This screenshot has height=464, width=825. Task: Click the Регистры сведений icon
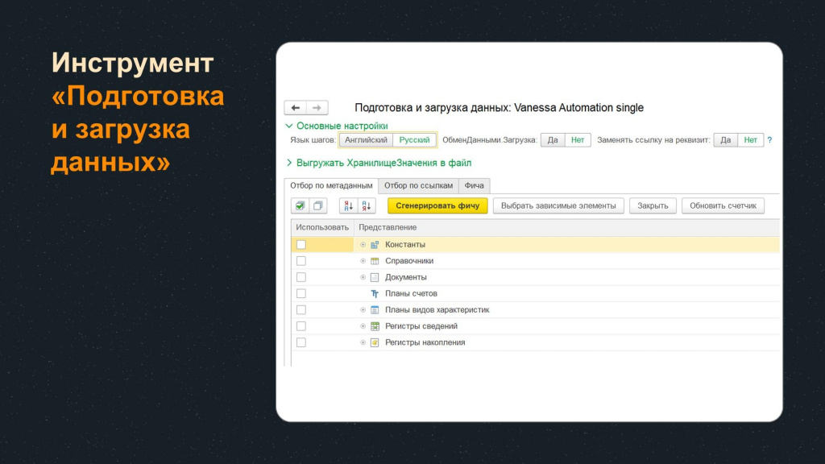(375, 326)
